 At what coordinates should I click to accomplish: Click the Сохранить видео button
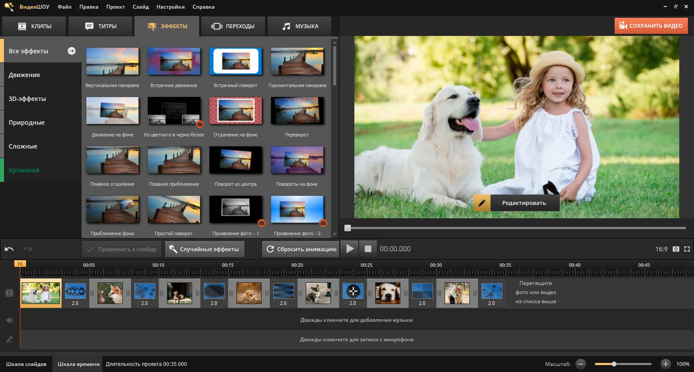pos(651,26)
